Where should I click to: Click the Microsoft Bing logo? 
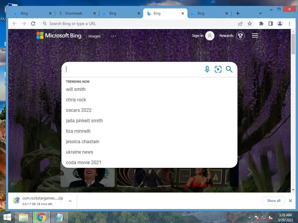59,35
